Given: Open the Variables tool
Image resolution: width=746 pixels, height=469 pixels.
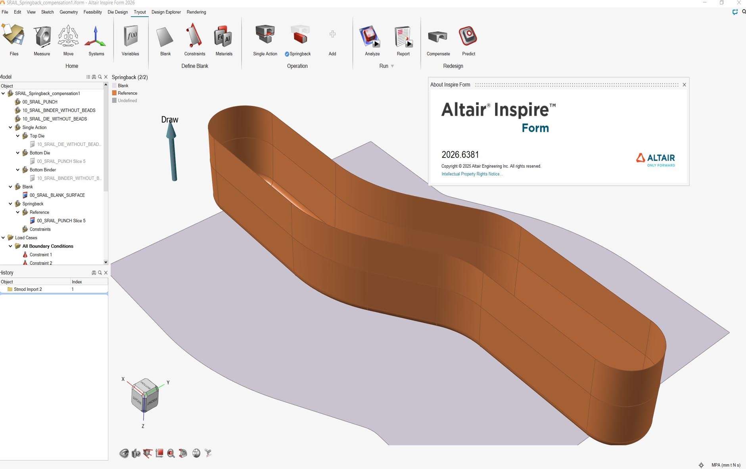Looking at the screenshot, I should coord(130,37).
